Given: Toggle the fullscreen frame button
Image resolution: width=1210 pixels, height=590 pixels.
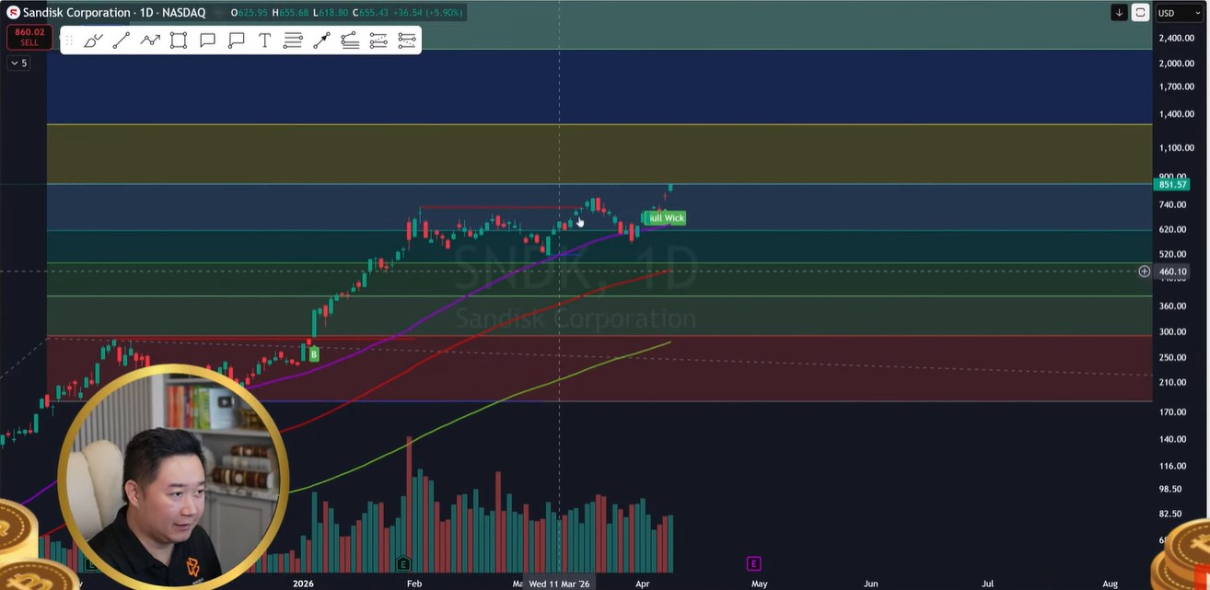Looking at the screenshot, I should click(x=1140, y=13).
